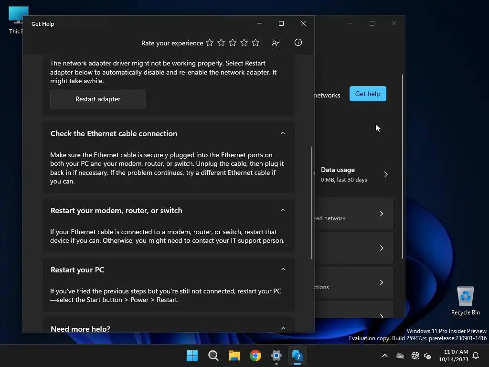The image size is (489, 367).
Task: Select the Recycle Bin desktop icon
Action: (x=465, y=301)
